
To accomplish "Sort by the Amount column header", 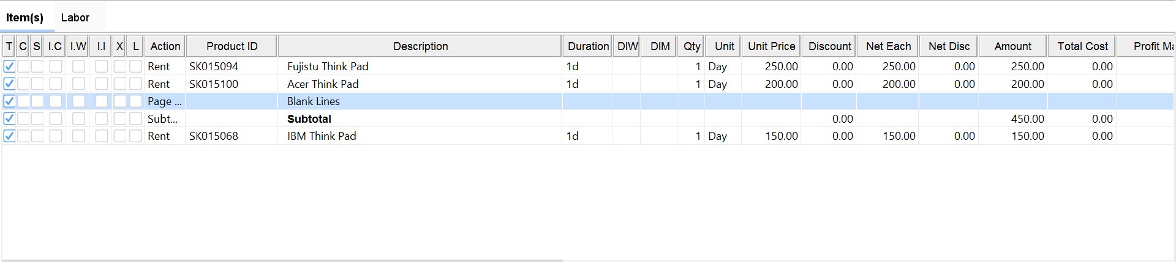I will [x=1012, y=46].
